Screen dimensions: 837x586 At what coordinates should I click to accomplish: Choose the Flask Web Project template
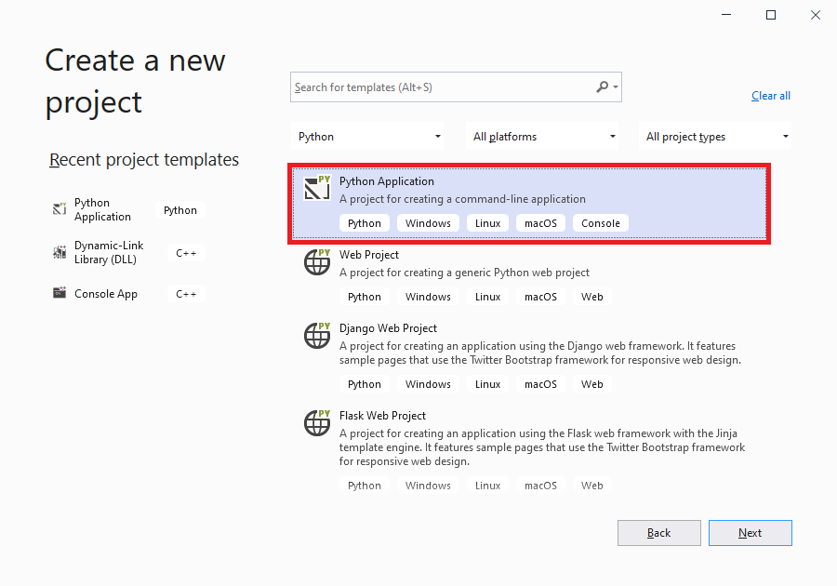pyautogui.click(x=382, y=416)
